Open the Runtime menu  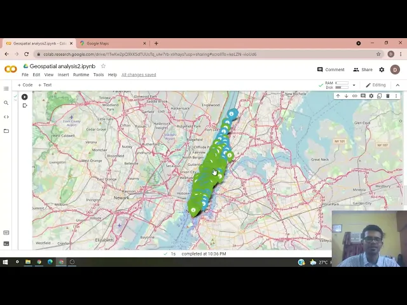click(x=81, y=75)
